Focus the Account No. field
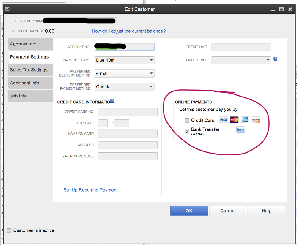Viewport: 297px width, 245px height. click(x=125, y=47)
